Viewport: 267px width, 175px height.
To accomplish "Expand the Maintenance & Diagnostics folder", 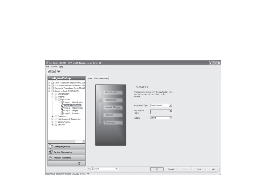I will pyautogui.click(x=53, y=119).
